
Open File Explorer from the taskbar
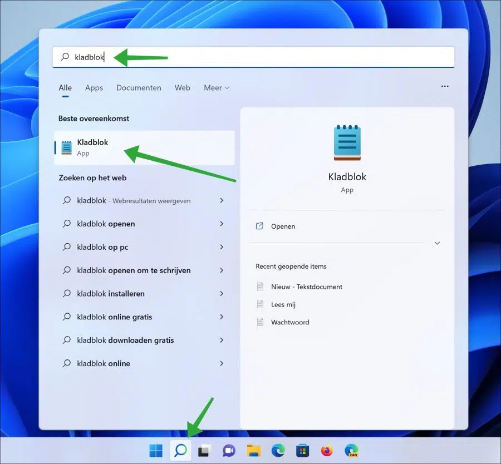tap(254, 451)
